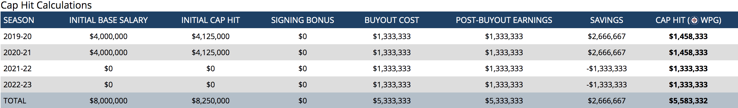The image size is (738, 108).
Task: Click the BUYOUT COST column header
Action: click(x=392, y=20)
